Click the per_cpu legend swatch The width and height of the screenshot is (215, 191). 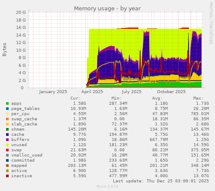(7, 114)
